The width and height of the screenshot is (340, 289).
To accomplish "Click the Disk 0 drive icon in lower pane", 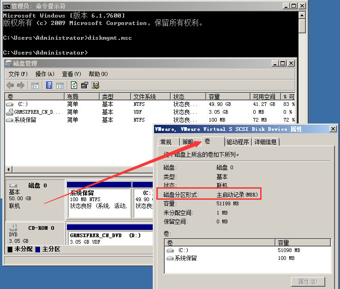I will (x=13, y=185).
